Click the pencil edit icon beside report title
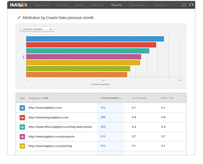 19,18
